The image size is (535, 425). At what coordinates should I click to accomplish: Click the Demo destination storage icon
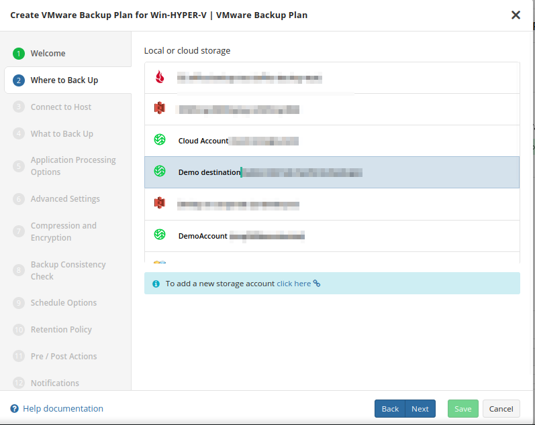[160, 172]
